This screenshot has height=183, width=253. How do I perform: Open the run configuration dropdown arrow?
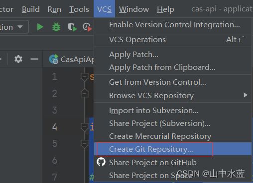pos(20,27)
